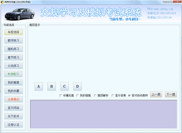Click the app icon in title bar
The height and width of the screenshot is (133, 182).
2,2
